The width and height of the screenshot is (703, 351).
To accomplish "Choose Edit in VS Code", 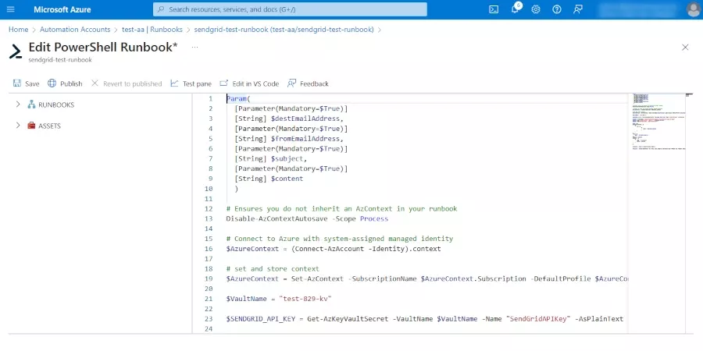I will (x=249, y=83).
